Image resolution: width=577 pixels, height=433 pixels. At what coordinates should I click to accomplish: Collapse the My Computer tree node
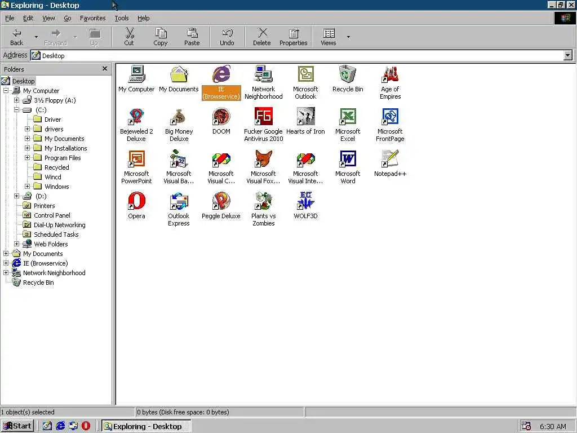point(6,90)
